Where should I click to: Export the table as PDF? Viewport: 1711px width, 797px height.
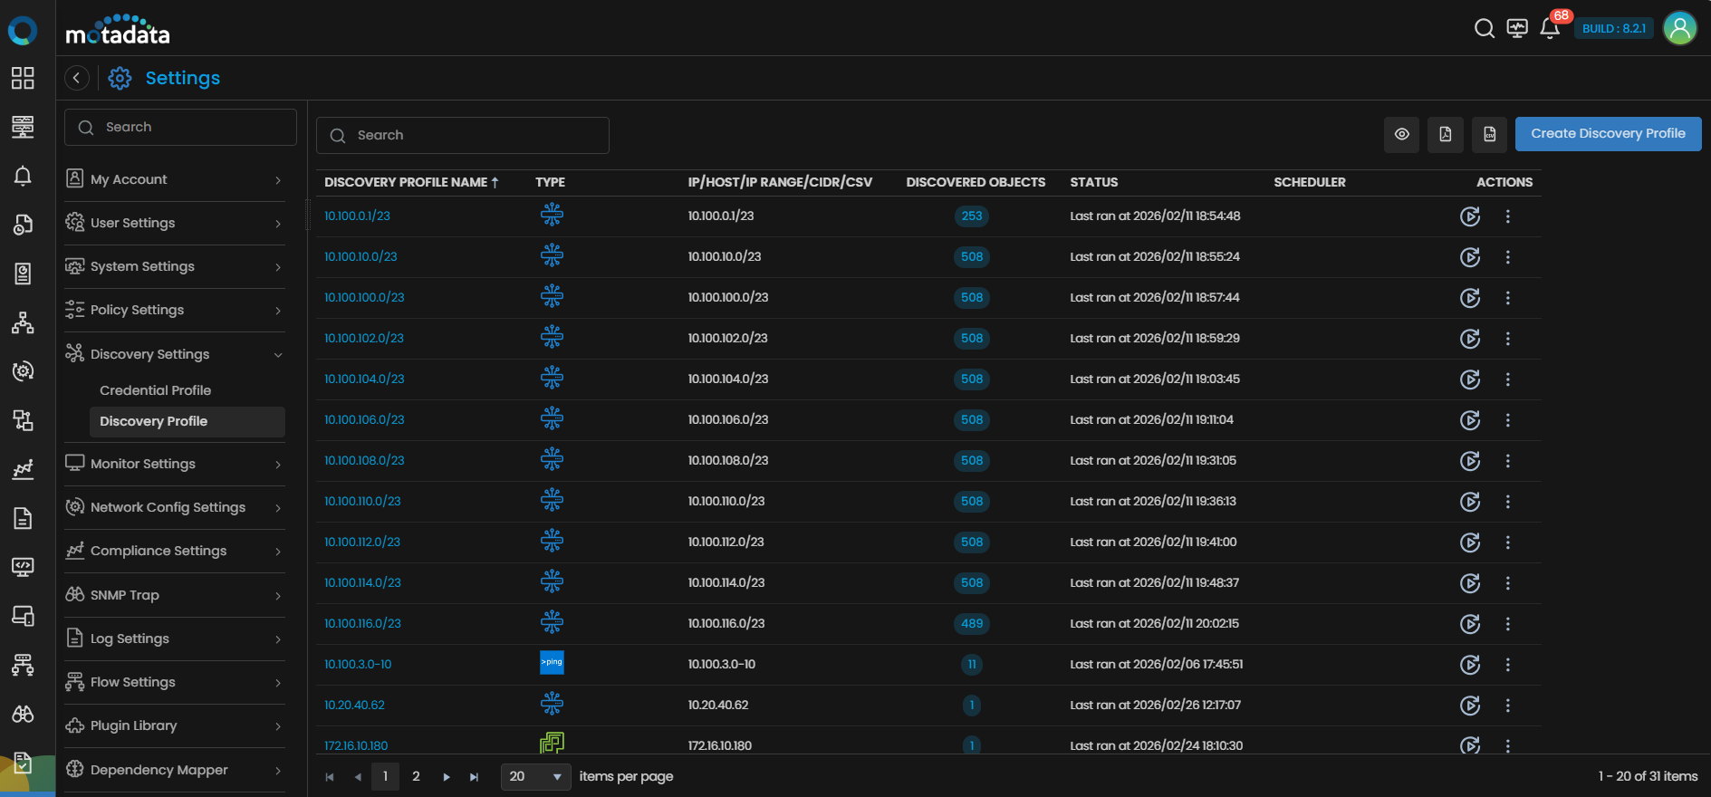pyautogui.click(x=1446, y=135)
